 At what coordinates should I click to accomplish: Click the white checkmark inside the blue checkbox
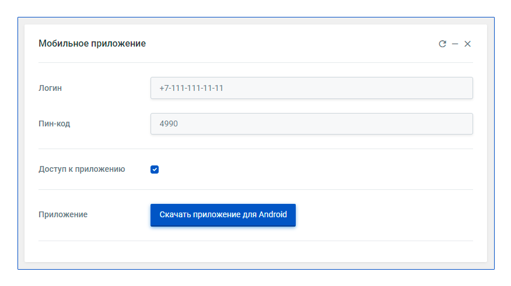point(155,170)
